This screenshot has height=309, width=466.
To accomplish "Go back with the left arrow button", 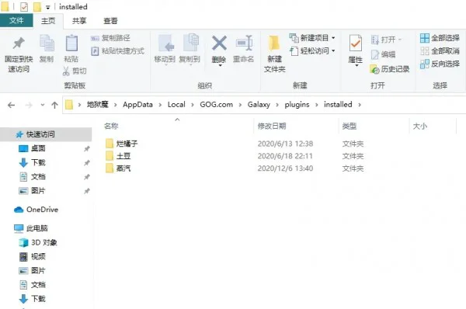I will click(12, 105).
